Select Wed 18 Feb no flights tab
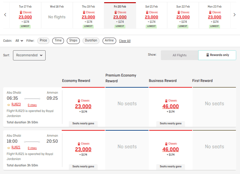This screenshot has height=174, width=240. (x=57, y=16)
